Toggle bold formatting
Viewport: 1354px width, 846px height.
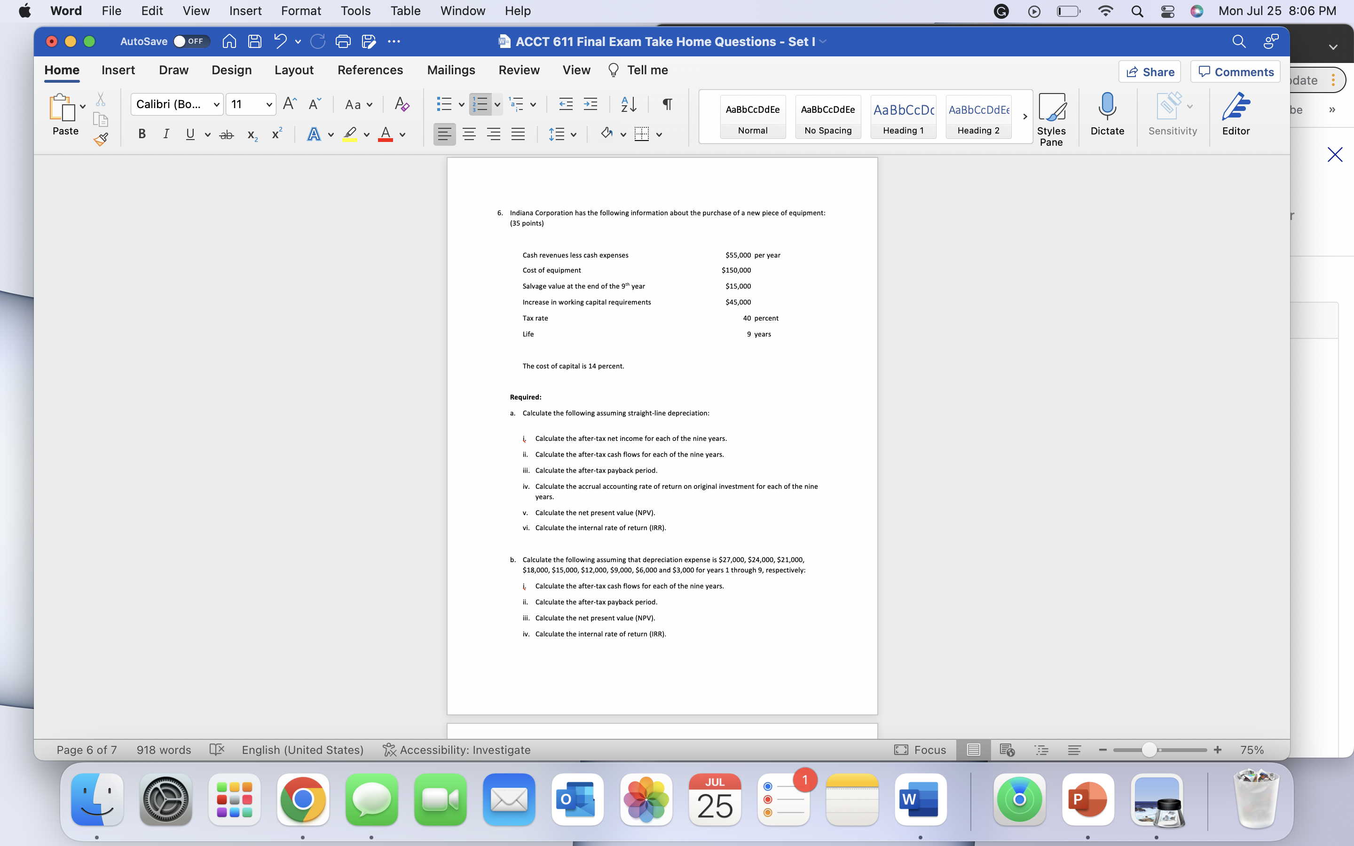click(x=141, y=134)
